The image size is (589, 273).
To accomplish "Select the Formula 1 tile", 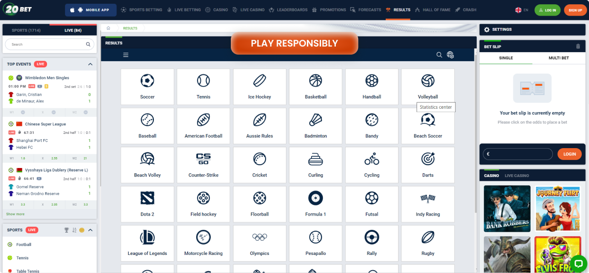I will 315,204.
